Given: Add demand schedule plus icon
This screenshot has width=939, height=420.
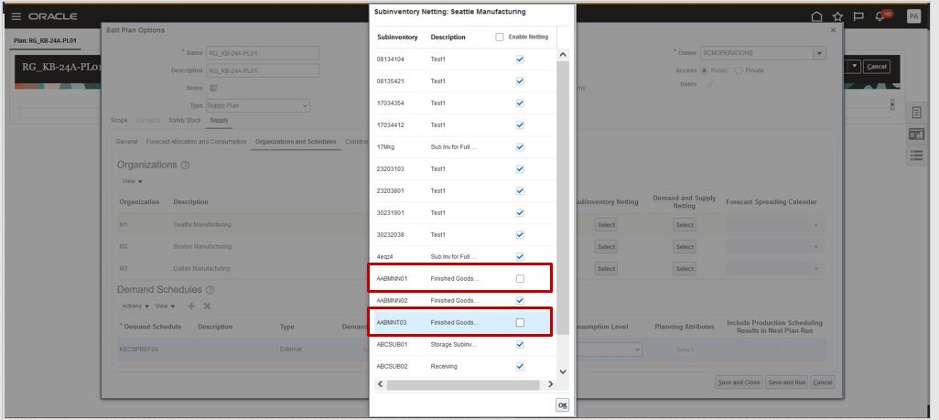Looking at the screenshot, I should (191, 307).
